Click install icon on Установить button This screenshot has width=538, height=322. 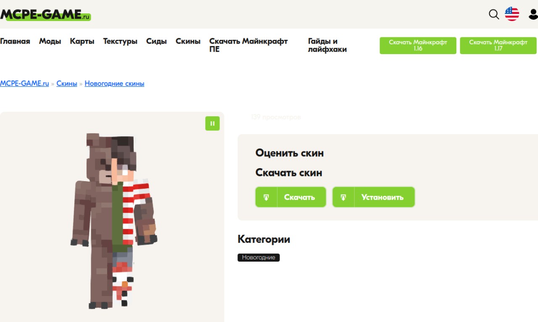(x=343, y=197)
